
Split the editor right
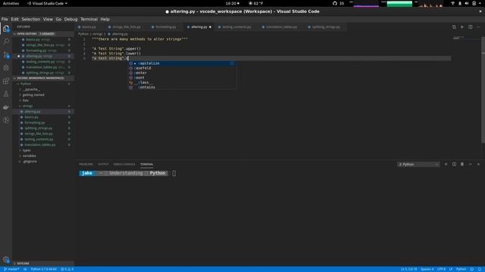coord(470,27)
